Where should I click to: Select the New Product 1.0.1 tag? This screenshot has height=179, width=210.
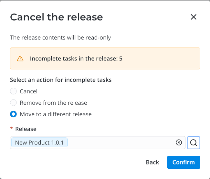pos(39,142)
